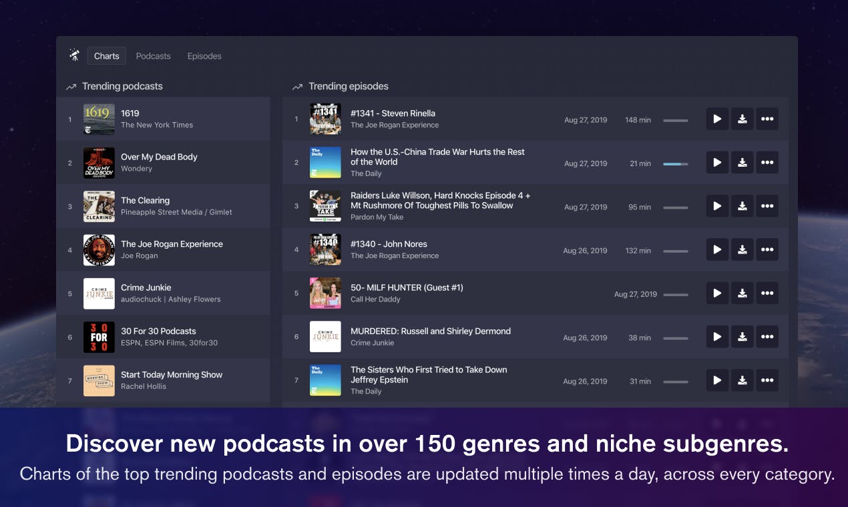Image resolution: width=848 pixels, height=507 pixels.
Task: Click the Trending episodes heading
Action: (349, 86)
